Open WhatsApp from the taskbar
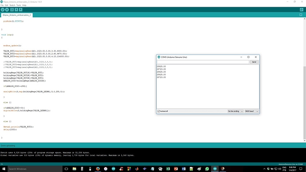The image size is (306, 172). click(x=207, y=169)
